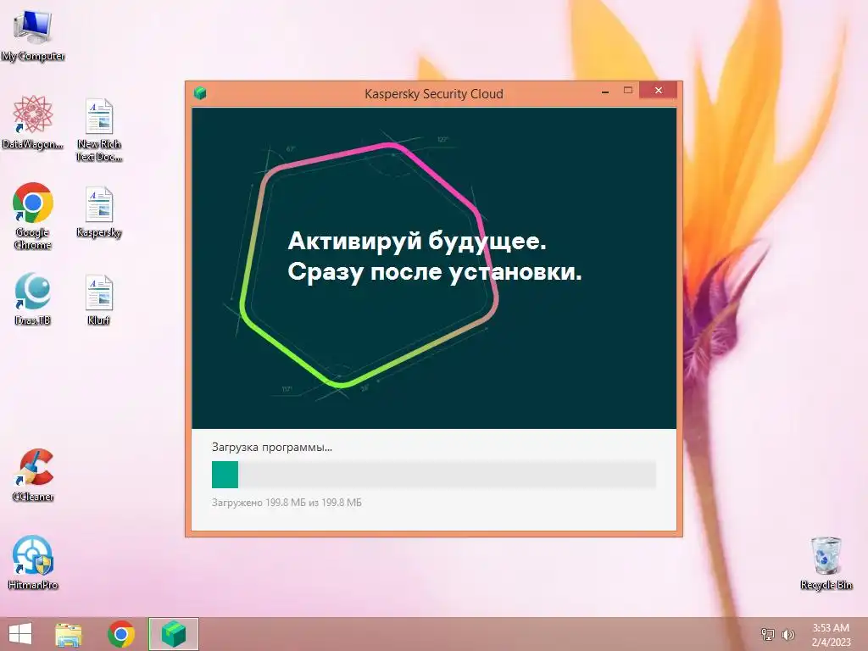Select the Глаз.ТВ desktop shortcut
Screen dimensions: 868x651
33,298
